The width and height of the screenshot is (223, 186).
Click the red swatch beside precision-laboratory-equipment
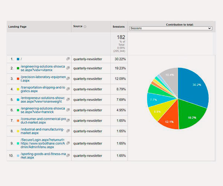click(x=18, y=79)
